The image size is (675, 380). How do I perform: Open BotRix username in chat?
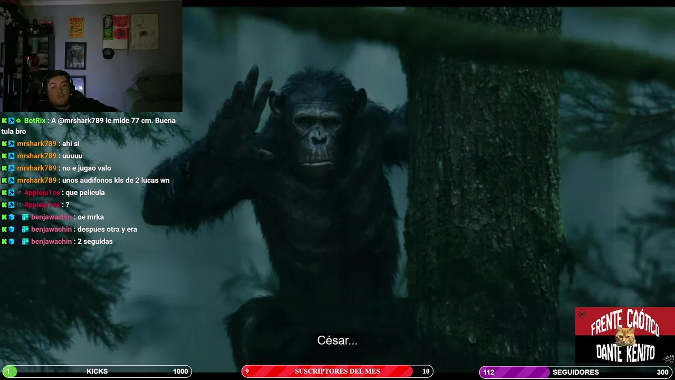click(35, 121)
